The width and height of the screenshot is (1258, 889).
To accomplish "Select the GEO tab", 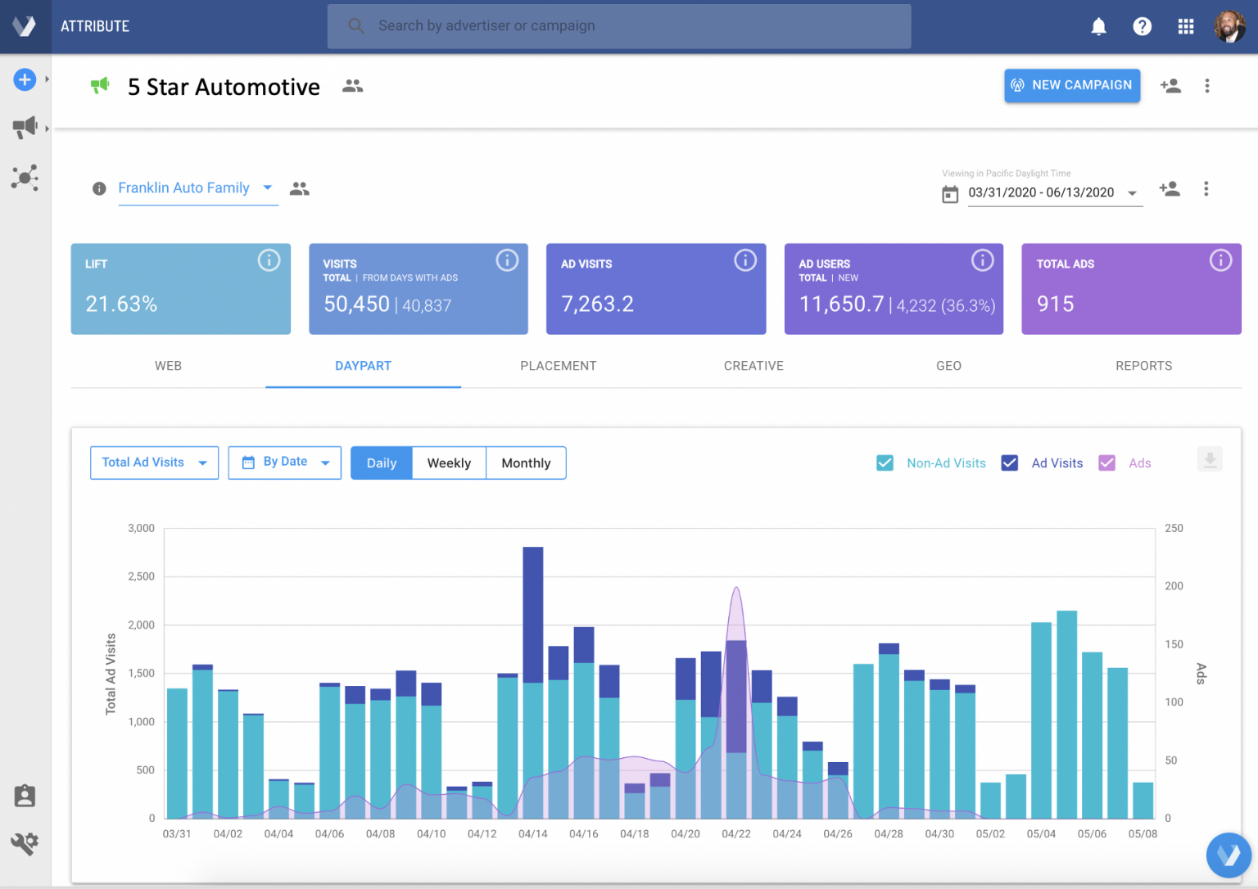I will 948,366.
